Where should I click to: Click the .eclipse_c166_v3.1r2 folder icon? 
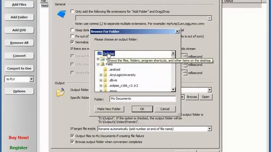105,85
